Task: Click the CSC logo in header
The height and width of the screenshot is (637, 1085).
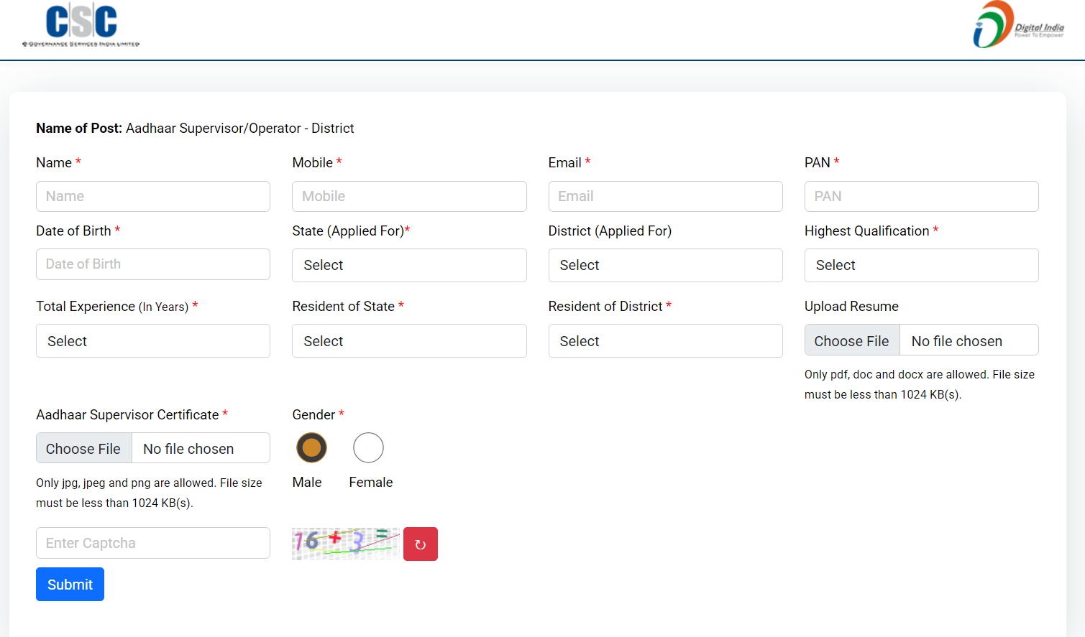Action: coord(81,25)
